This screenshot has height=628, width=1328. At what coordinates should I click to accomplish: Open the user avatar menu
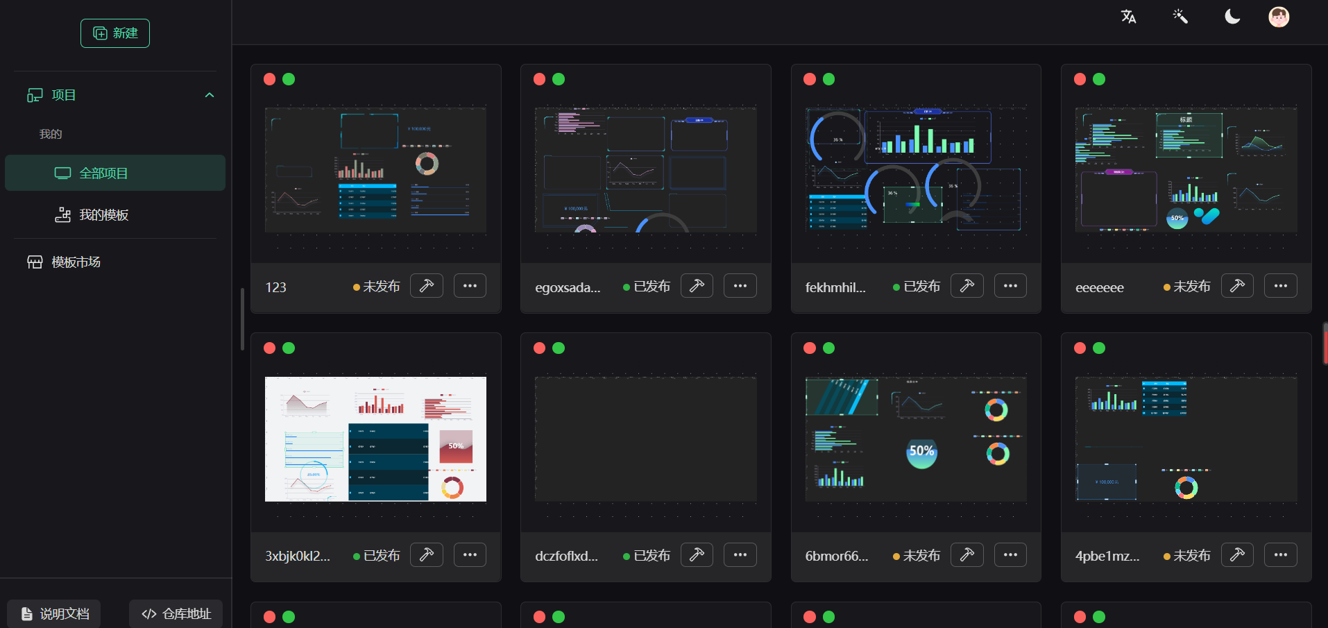pos(1279,17)
